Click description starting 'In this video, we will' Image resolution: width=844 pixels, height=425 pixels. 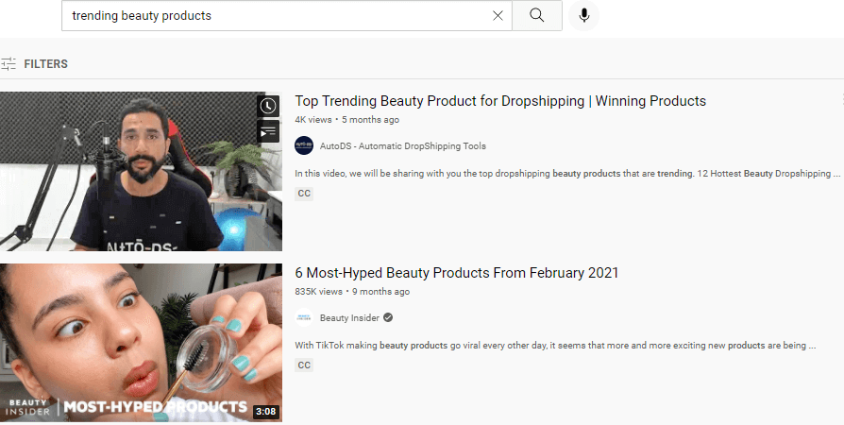click(568, 174)
